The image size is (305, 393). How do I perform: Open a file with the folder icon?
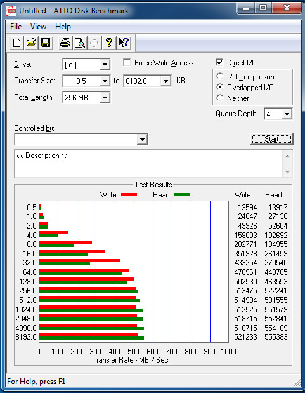pyautogui.click(x=31, y=43)
